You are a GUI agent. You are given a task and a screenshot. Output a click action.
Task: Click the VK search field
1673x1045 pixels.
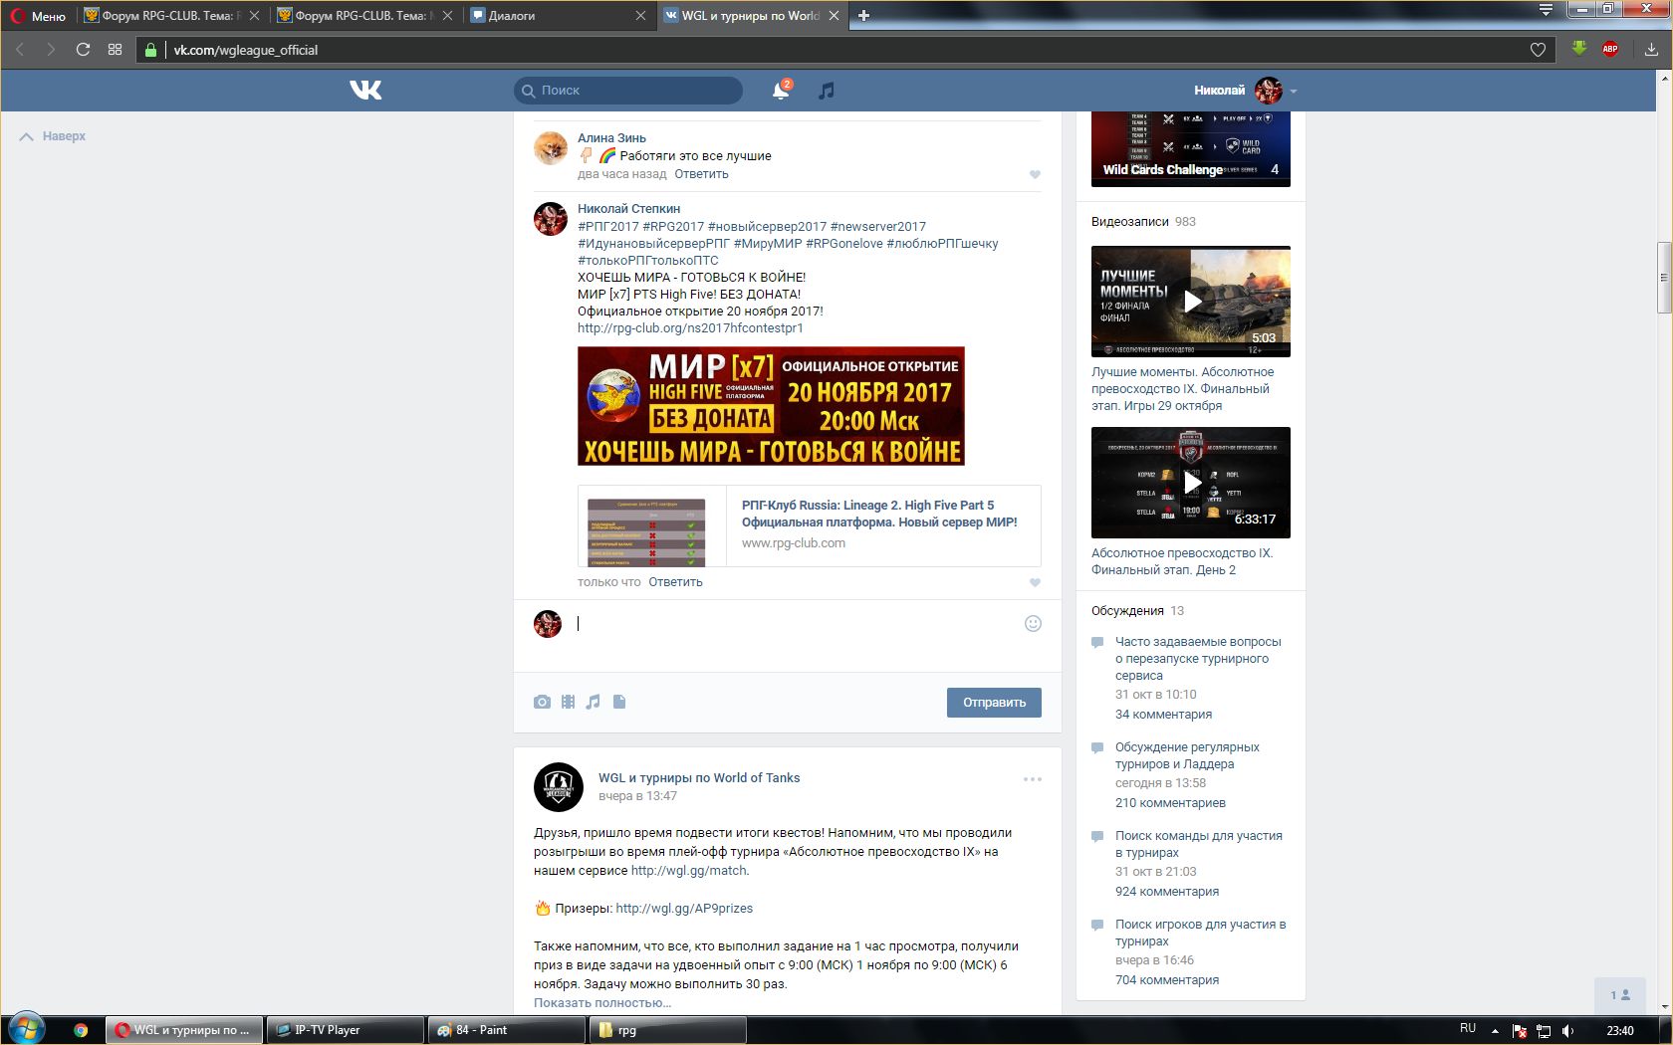tap(628, 91)
